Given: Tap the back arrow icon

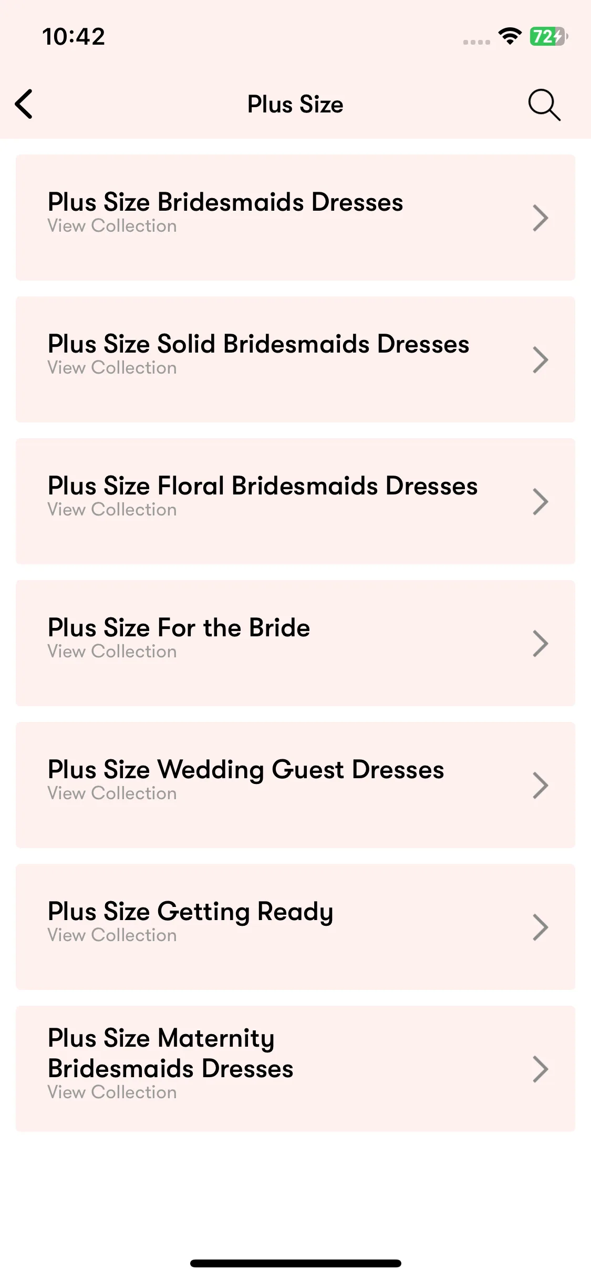Looking at the screenshot, I should [x=24, y=104].
